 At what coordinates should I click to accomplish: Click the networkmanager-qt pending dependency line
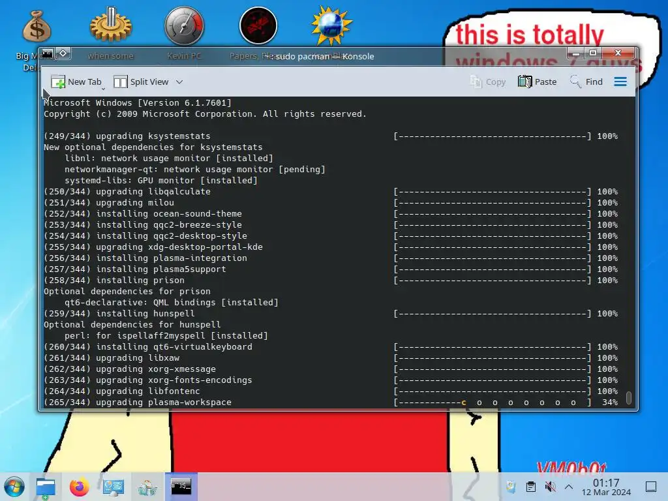194,169
